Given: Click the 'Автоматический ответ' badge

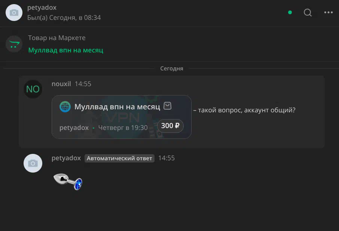Looking at the screenshot, I should coord(119,158).
